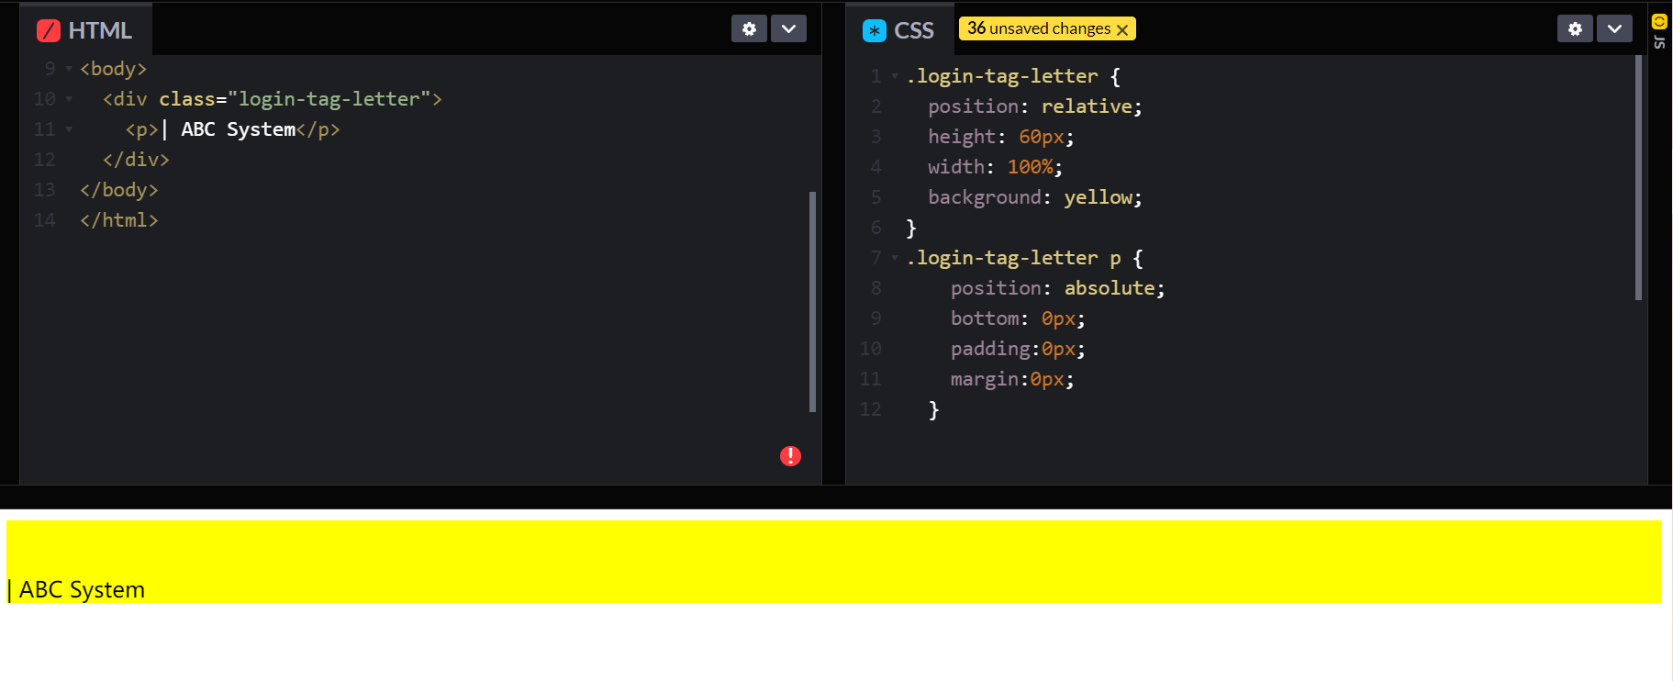
Task: Expand HTML editor dropdown chevron
Action: point(788,28)
